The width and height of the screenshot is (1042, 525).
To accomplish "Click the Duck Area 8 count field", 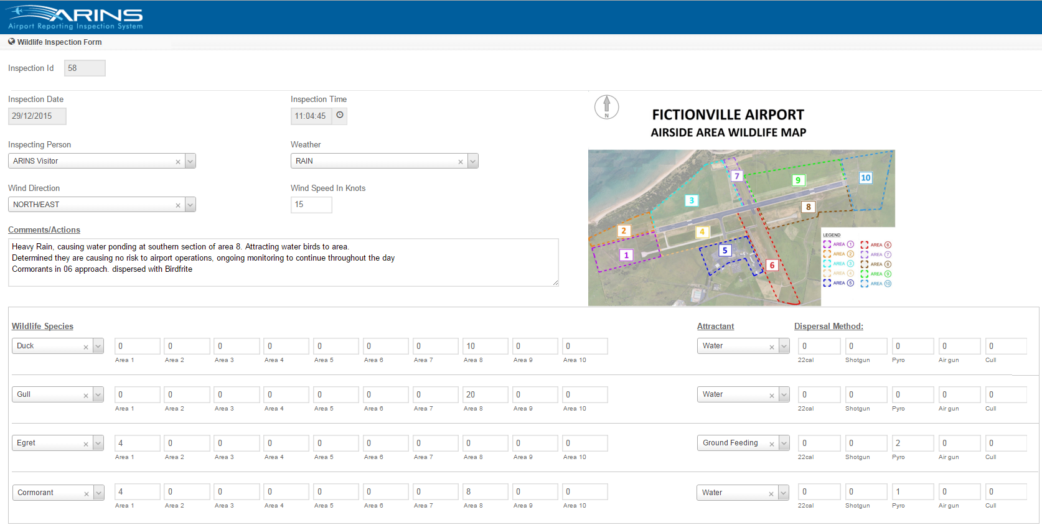I will coord(485,346).
